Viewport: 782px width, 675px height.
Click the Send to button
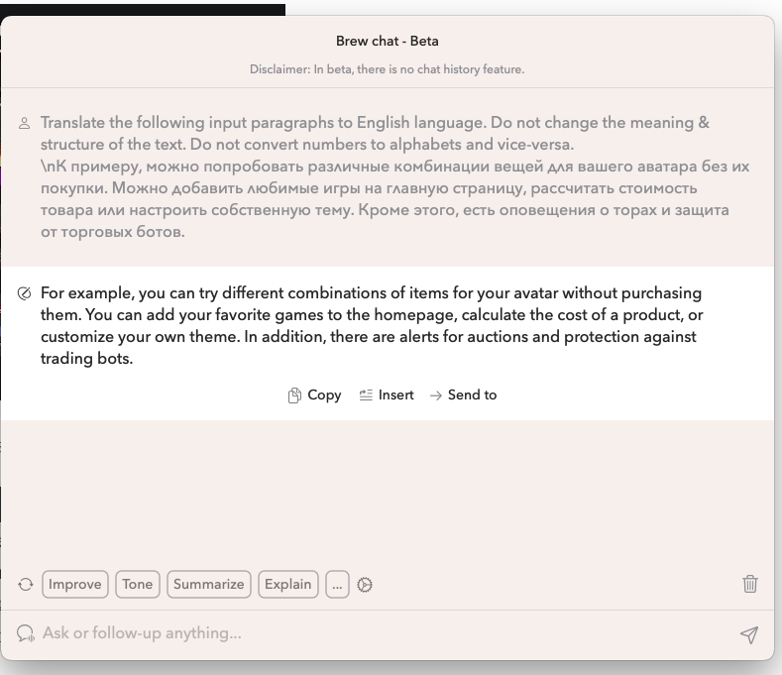click(x=463, y=395)
